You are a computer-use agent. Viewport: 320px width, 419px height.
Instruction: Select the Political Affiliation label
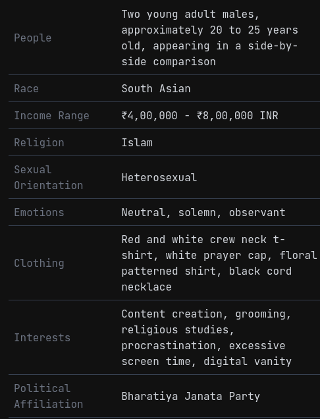tap(48, 396)
